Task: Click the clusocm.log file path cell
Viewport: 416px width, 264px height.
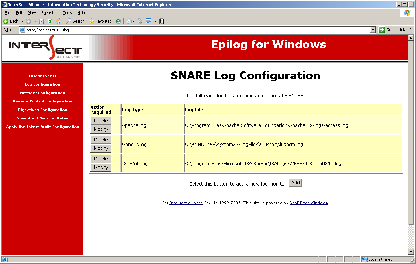Action: 293,144
